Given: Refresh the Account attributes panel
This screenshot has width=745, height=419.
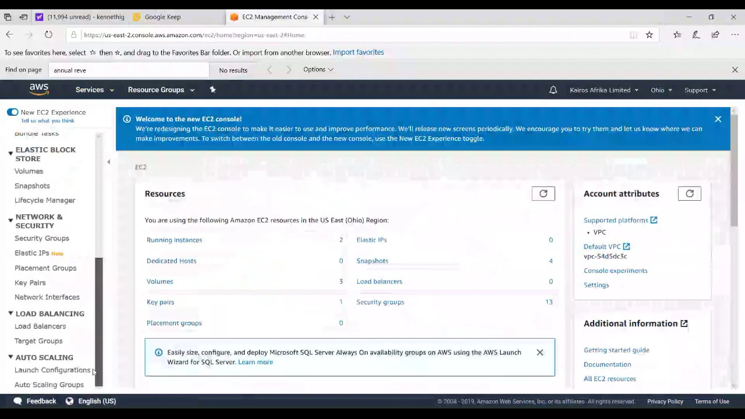Looking at the screenshot, I should tap(689, 194).
